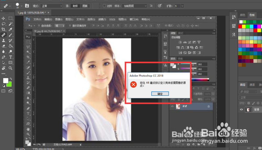Image resolution: width=262 pixels, height=150 pixels.
Task: Toggle pressure for size brush control
Action: (160, 6)
